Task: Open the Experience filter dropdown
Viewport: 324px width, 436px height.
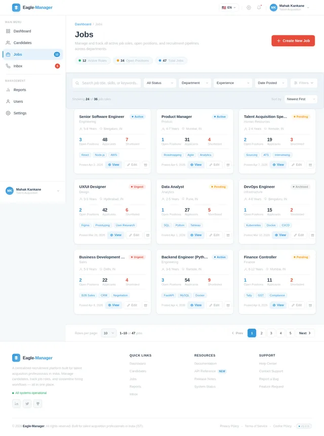Action: pyautogui.click(x=232, y=83)
